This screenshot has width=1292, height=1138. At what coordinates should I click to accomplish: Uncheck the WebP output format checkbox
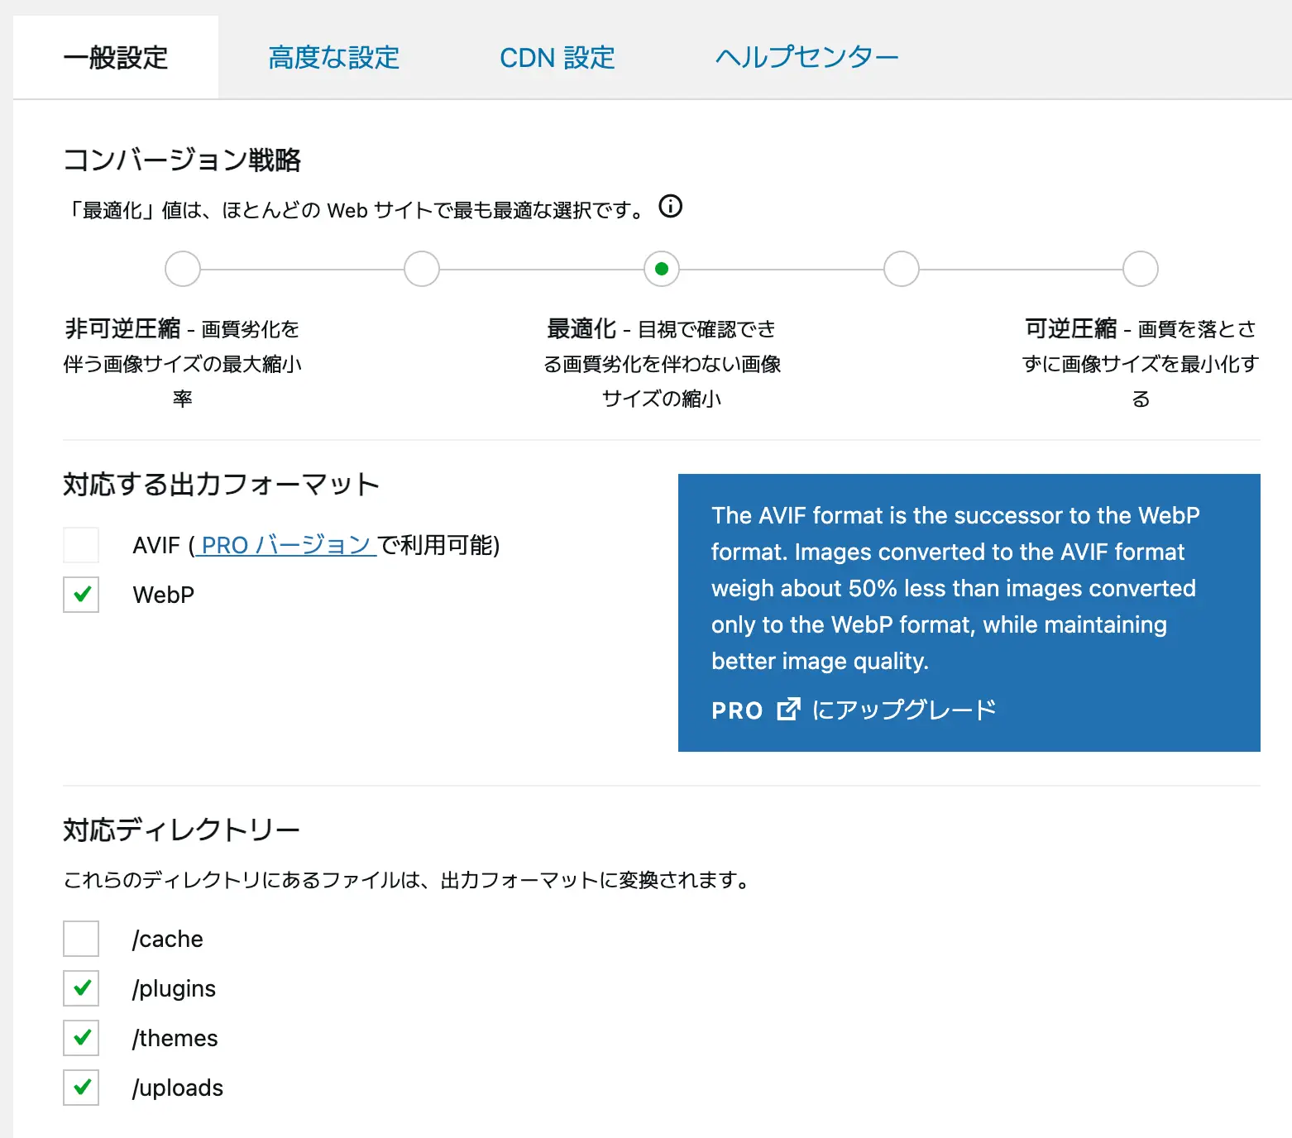coord(81,595)
